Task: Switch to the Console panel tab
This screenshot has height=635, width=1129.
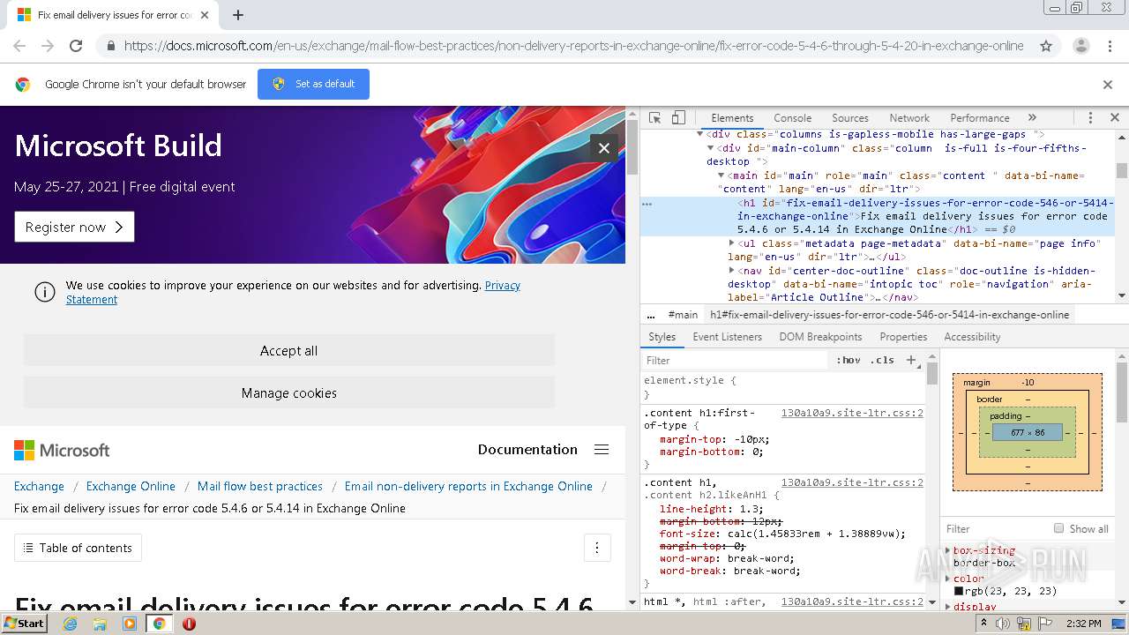Action: tap(793, 117)
